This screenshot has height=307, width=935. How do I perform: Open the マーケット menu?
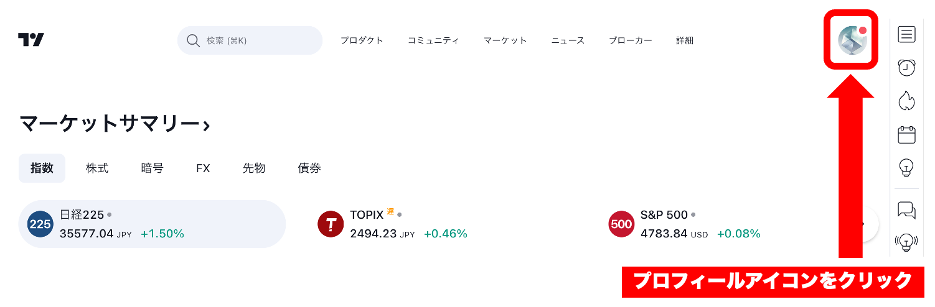505,40
